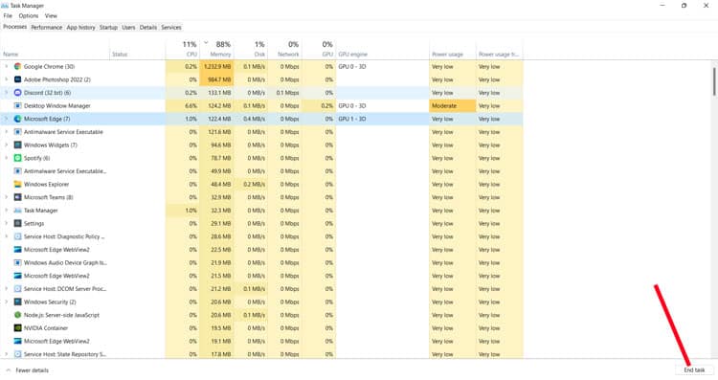Click the vertical scrollbar thumb
The height and width of the screenshot is (380, 718).
713,81
